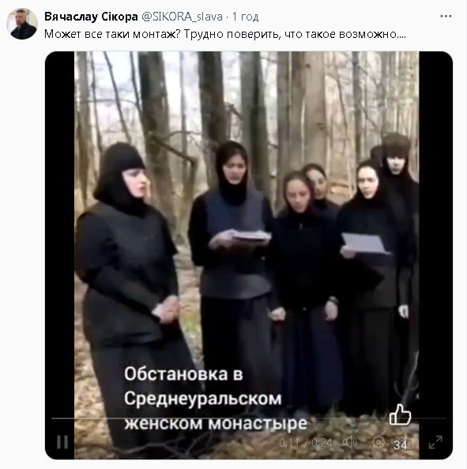
Task: Open the @SIKORA_slava handle link
Action: pos(182,17)
